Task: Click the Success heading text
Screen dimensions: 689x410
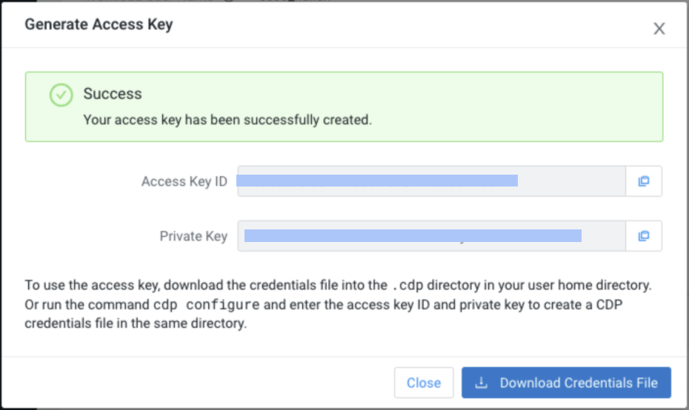Action: point(112,94)
